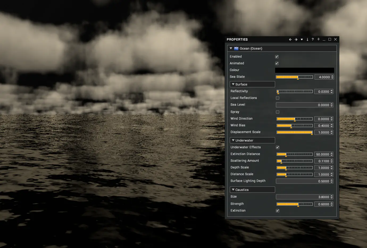Image resolution: width=367 pixels, height=248 pixels.
Task: Toggle the Animated checkbox
Action: click(277, 63)
